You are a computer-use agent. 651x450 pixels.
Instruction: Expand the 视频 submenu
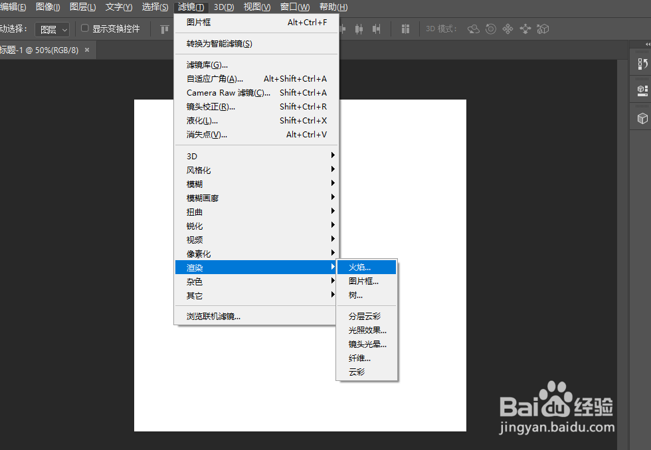click(256, 240)
